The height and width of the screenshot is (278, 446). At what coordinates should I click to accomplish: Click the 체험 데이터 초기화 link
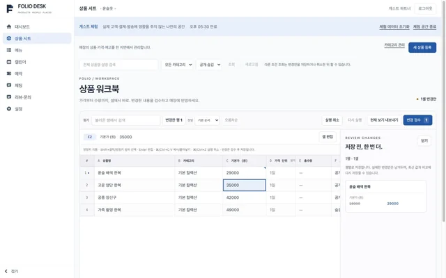[x=394, y=26]
